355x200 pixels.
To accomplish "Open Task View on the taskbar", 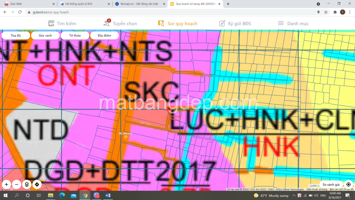I will coord(39,195).
